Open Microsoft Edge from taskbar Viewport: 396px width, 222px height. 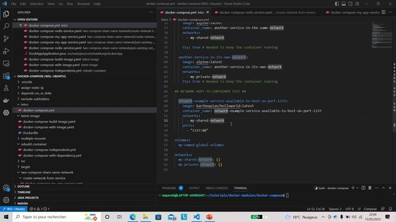132,216
